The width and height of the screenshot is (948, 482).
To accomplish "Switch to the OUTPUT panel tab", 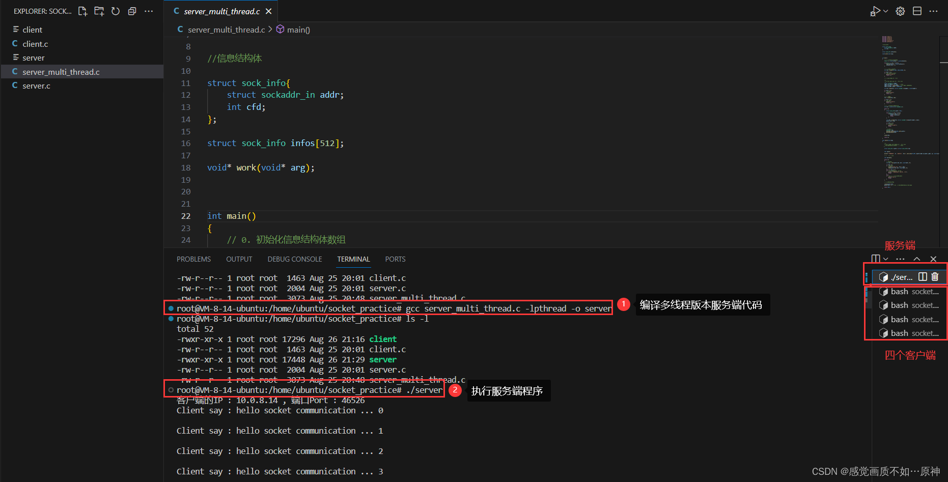I will tap(239, 259).
